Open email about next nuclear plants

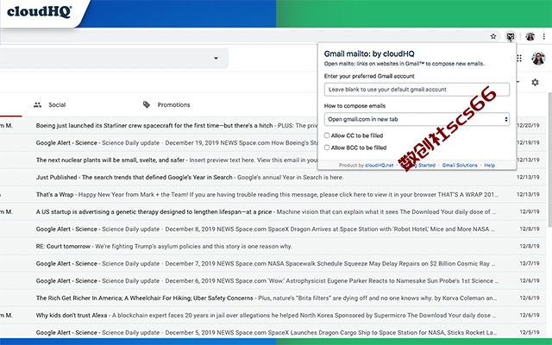pos(273,160)
